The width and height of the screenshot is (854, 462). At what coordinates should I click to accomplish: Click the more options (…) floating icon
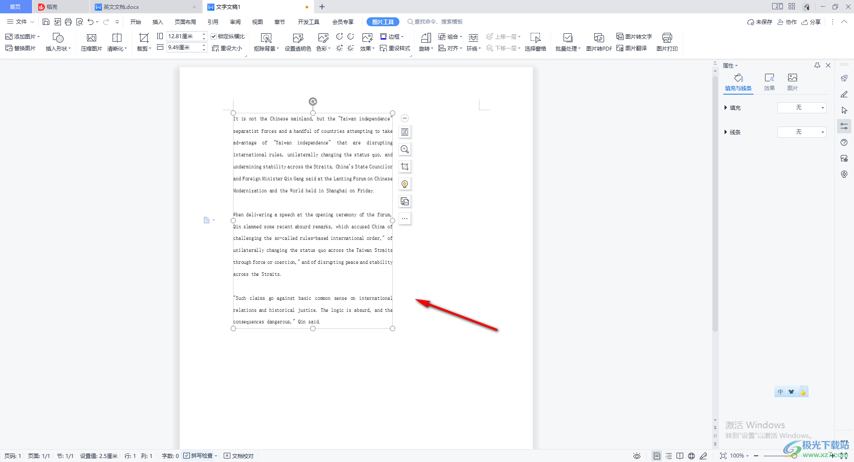click(x=405, y=219)
